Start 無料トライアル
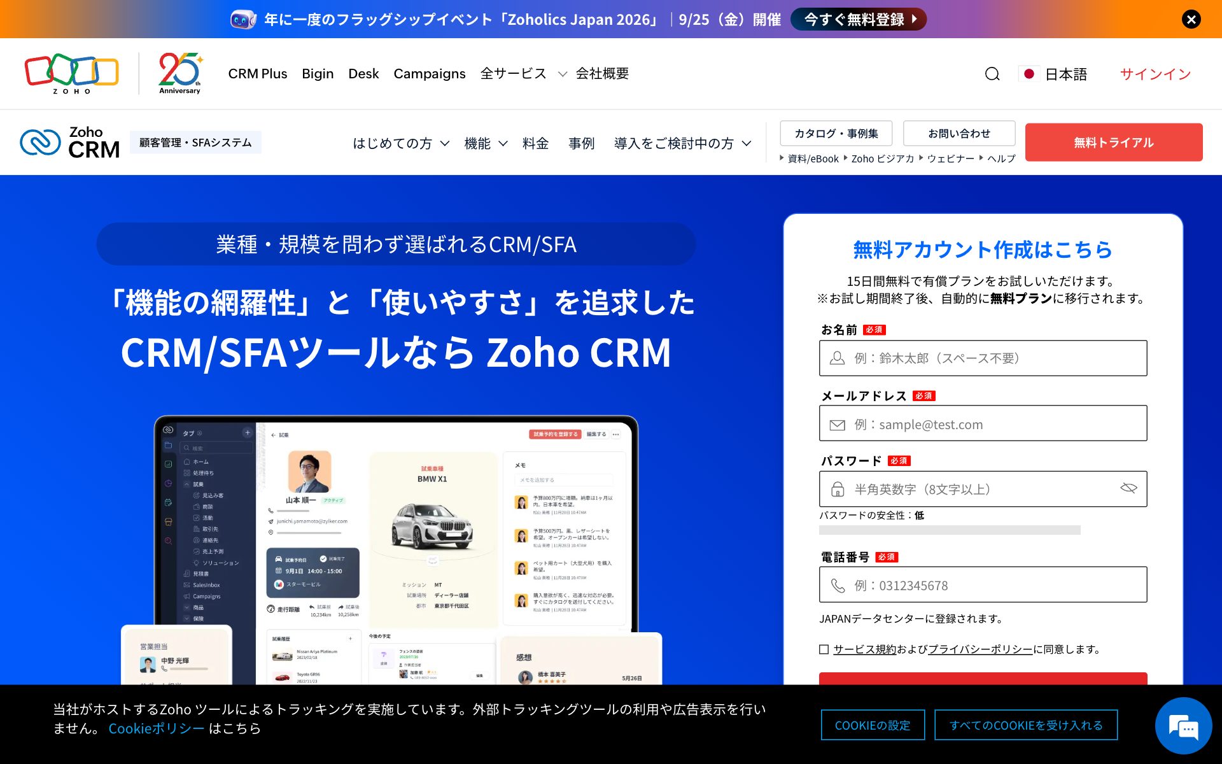Screen dimensions: 1222x764 click(x=1114, y=142)
